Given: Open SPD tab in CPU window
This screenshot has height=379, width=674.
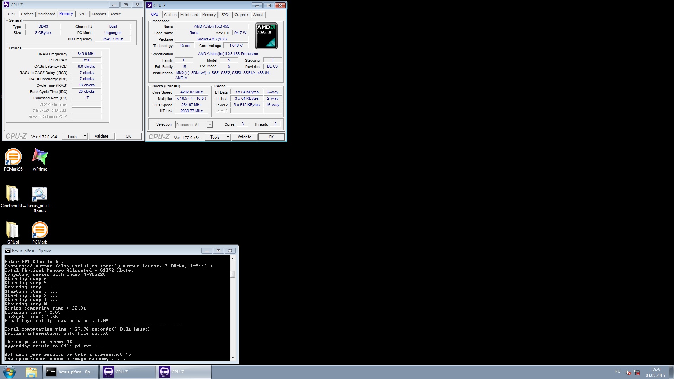Looking at the screenshot, I should point(225,15).
